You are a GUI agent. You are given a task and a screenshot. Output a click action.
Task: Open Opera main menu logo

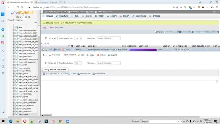tap(3, 3)
